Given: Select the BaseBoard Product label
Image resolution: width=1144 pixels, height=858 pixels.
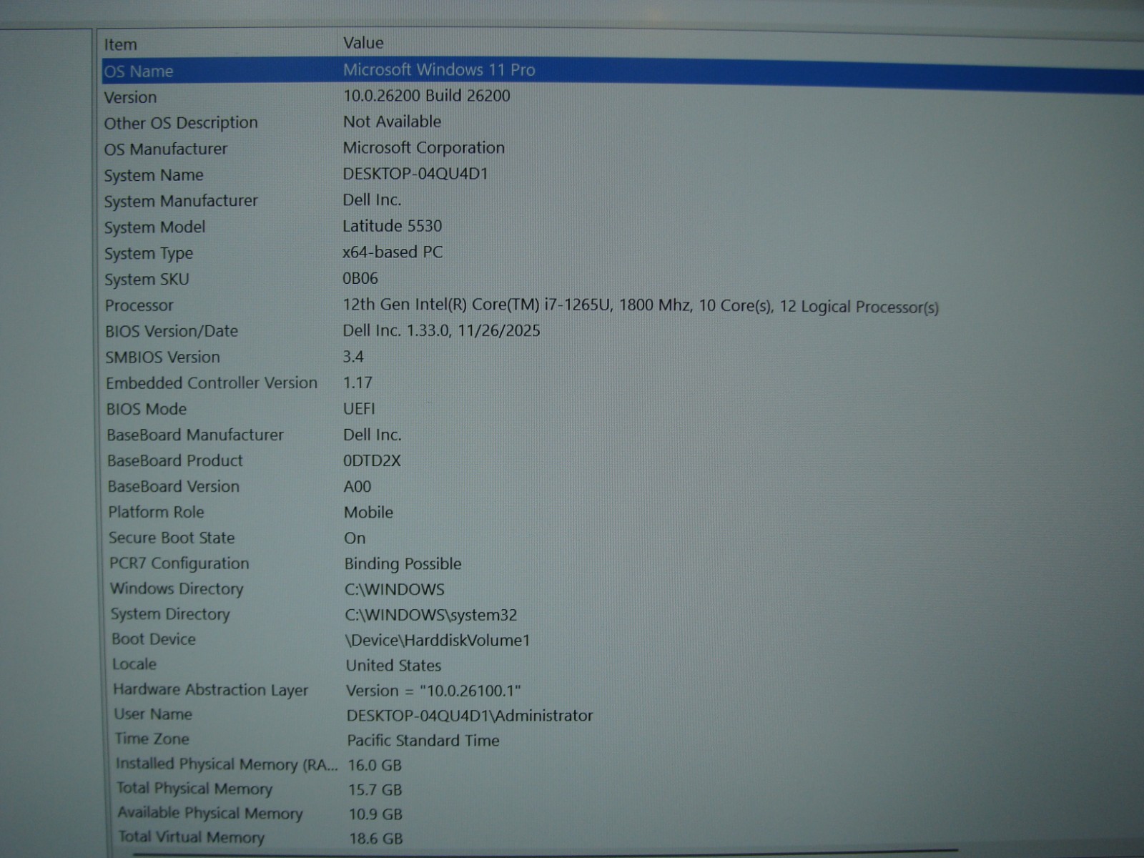Looking at the screenshot, I should click(x=175, y=460).
